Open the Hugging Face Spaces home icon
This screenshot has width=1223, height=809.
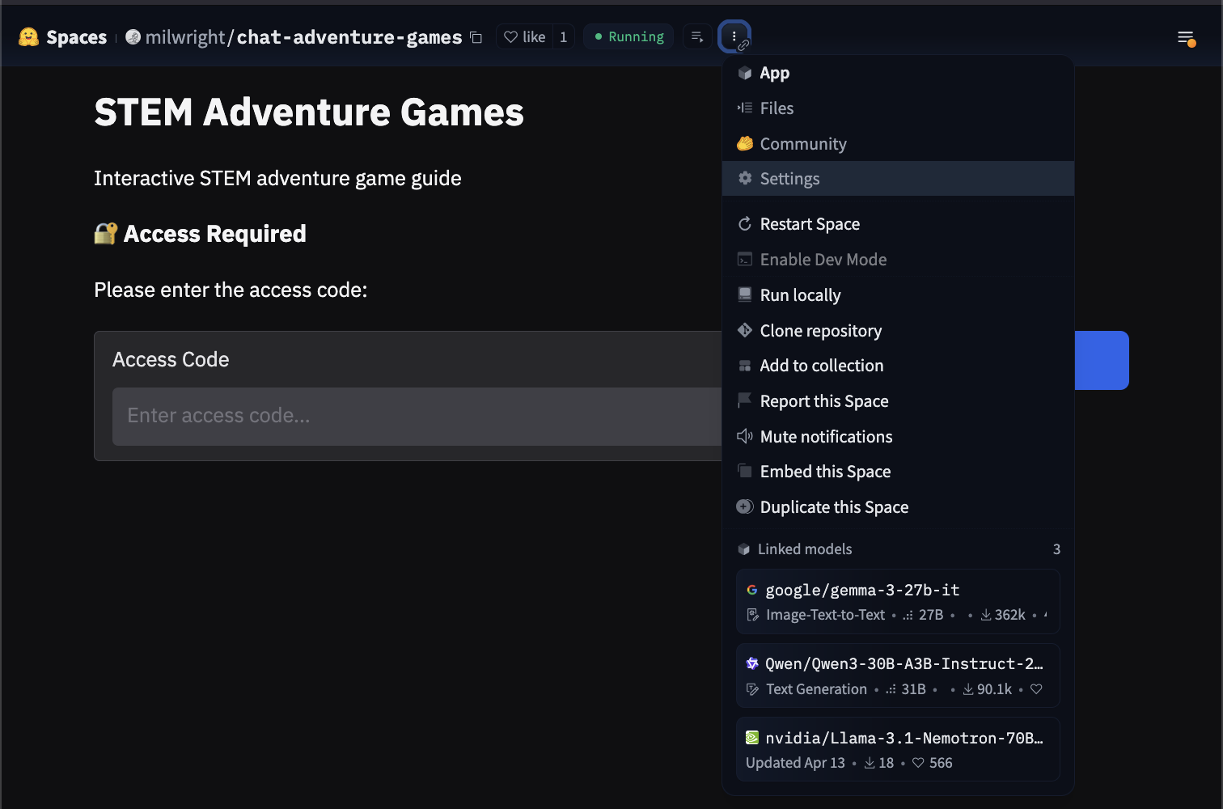click(x=28, y=36)
